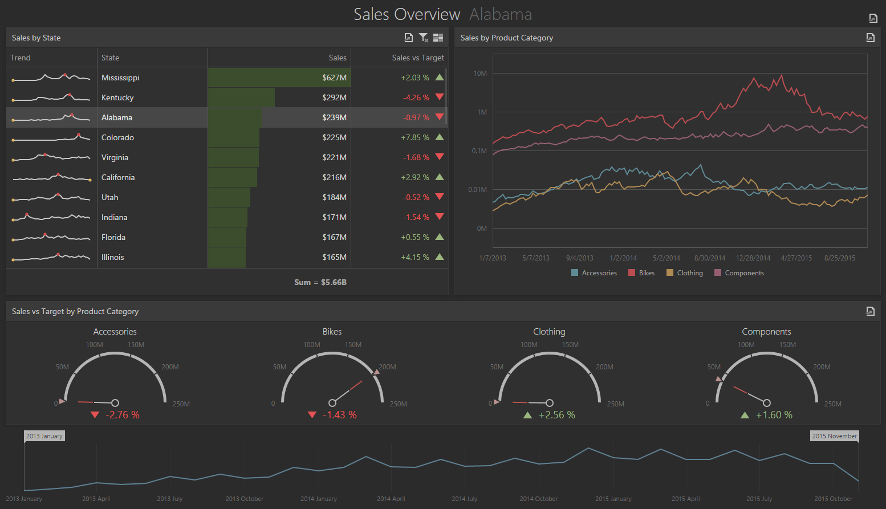Viewport: 886px width, 509px height.
Task: Select the Colorado row in the grid
Action: [117, 137]
